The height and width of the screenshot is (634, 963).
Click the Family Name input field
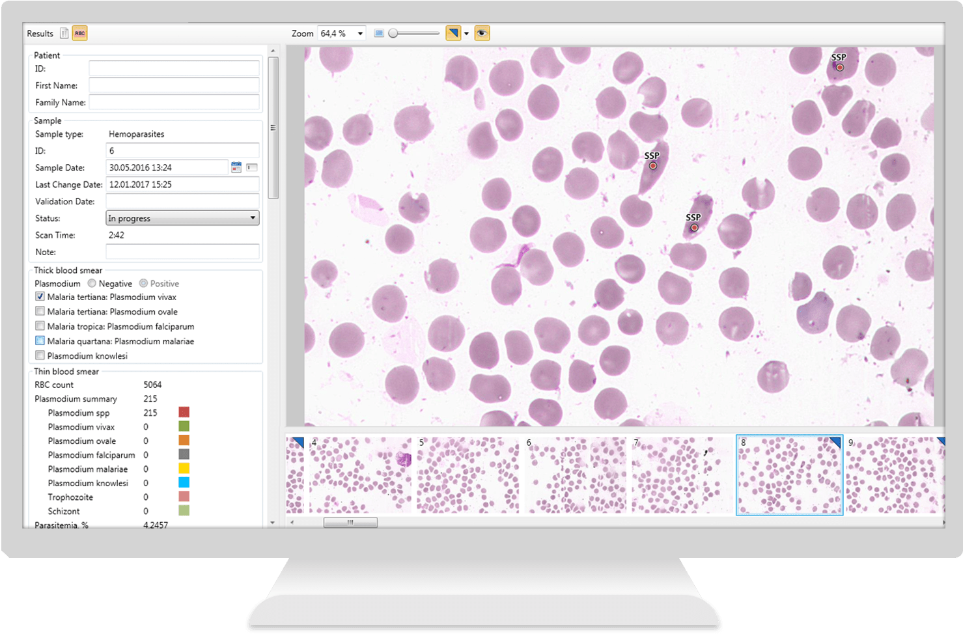[x=174, y=102]
